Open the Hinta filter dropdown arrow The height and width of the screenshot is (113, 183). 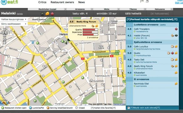click(x=118, y=9)
